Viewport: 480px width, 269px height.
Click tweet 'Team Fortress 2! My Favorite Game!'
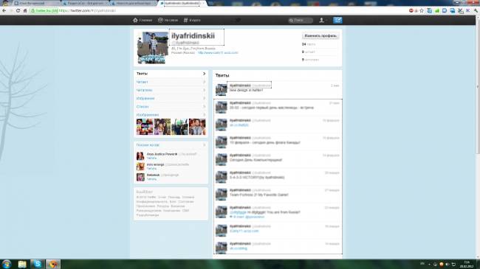point(258,195)
